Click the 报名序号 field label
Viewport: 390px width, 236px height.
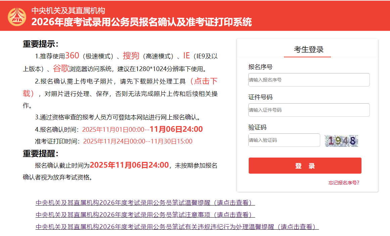[x=260, y=67]
